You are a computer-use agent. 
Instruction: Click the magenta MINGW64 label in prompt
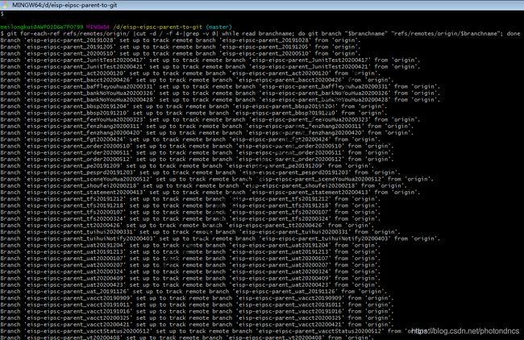click(x=98, y=27)
